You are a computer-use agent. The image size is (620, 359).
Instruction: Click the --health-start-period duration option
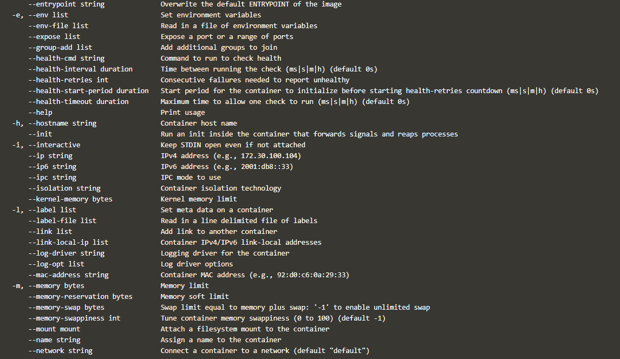coord(88,91)
